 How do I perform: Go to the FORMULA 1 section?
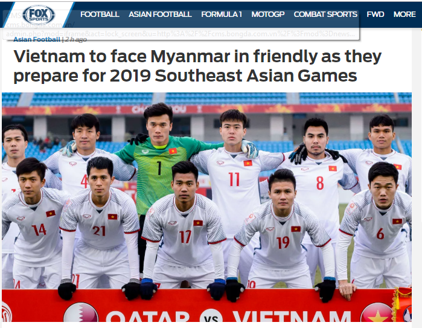click(222, 14)
